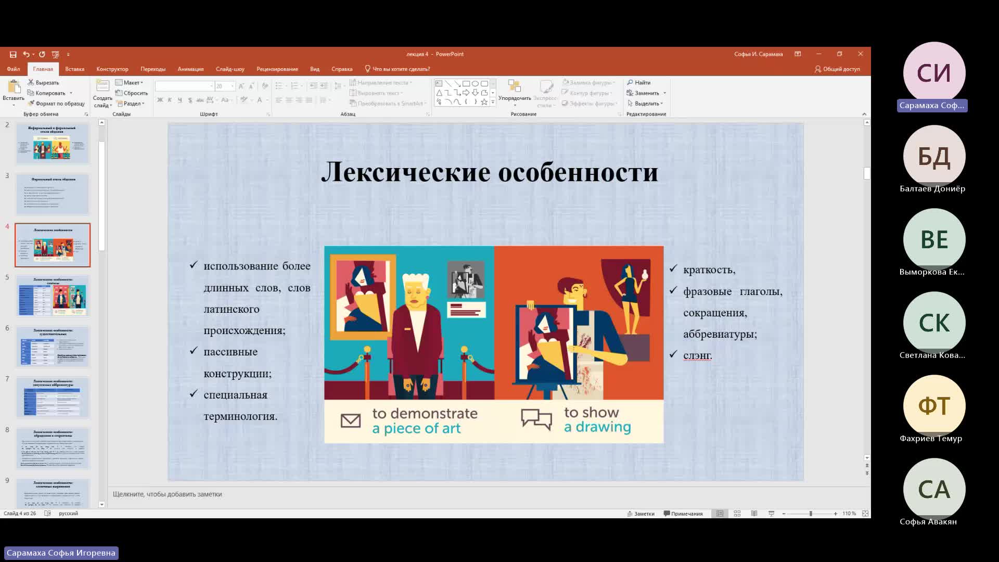The height and width of the screenshot is (562, 999).
Task: Click the bulleted list icon
Action: (x=279, y=86)
